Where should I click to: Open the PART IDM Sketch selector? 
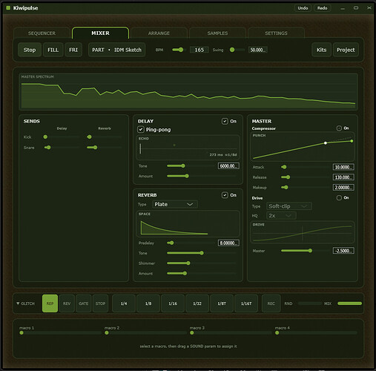pyautogui.click(x=116, y=50)
